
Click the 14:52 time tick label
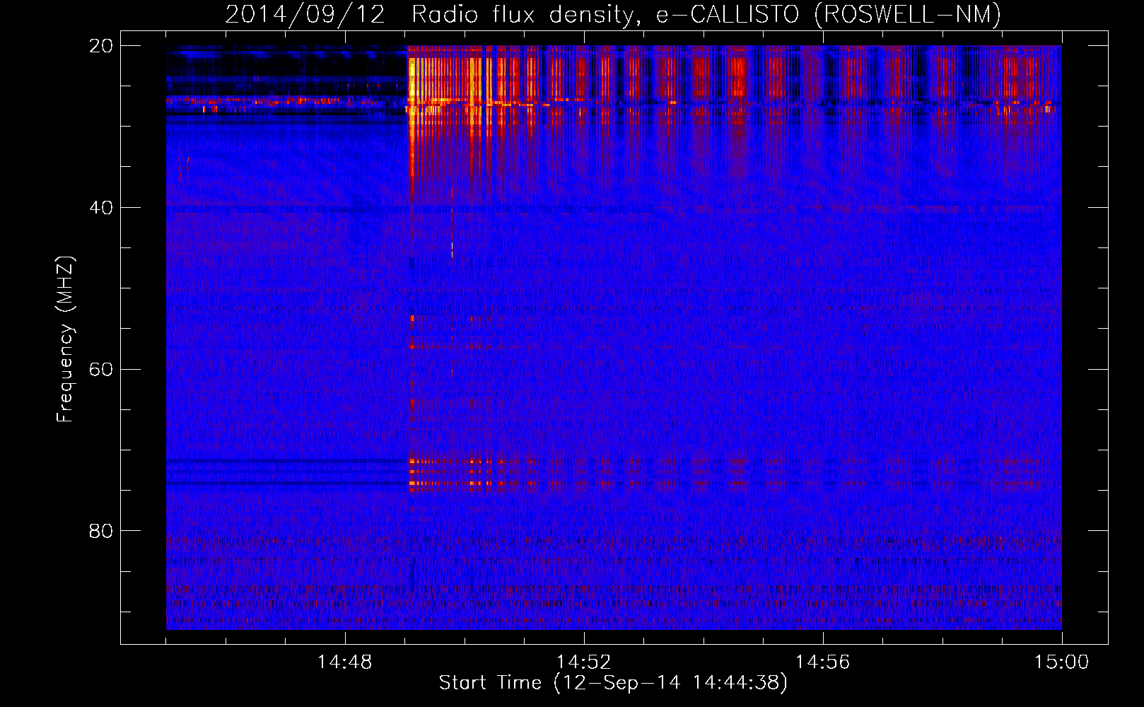tap(584, 662)
